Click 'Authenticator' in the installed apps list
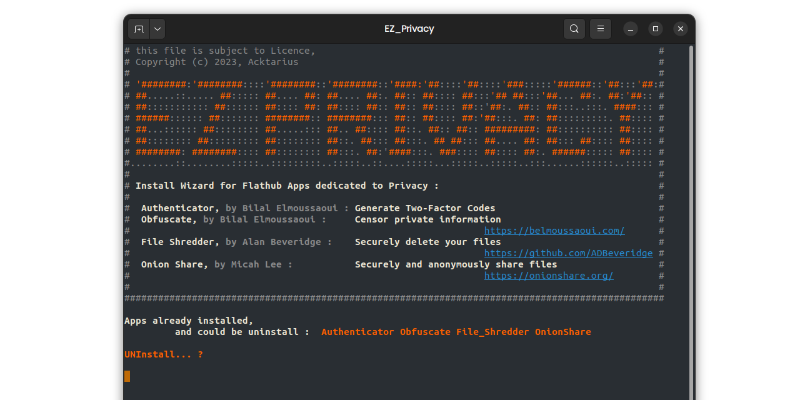Viewport: 800px width, 400px height. (357, 332)
